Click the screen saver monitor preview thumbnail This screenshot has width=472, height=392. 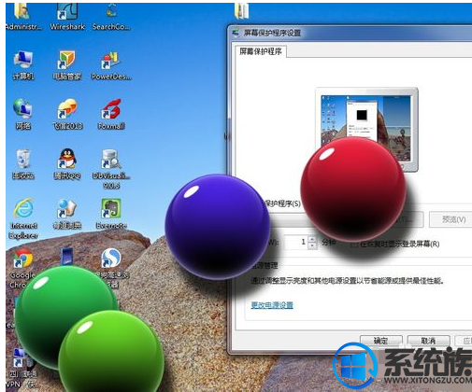[366, 129]
